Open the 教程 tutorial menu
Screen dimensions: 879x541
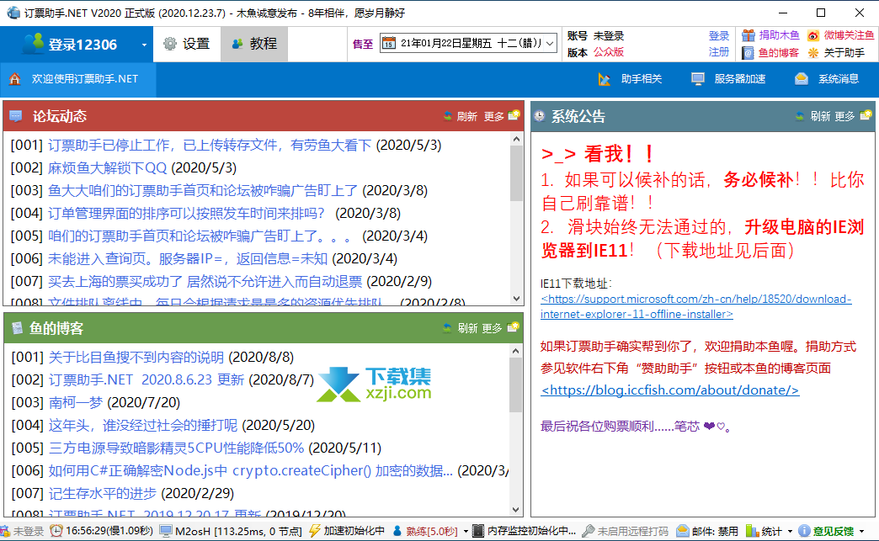tap(254, 44)
